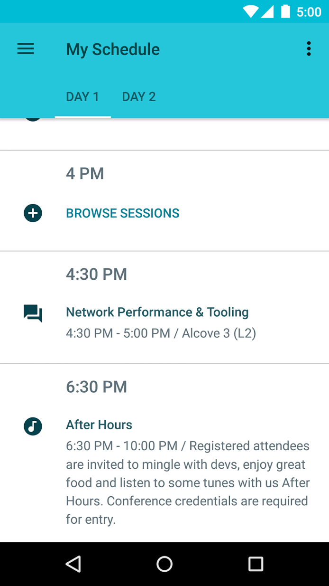The image size is (329, 586).
Task: Tap the battery icon in status bar
Action: click(x=285, y=11)
